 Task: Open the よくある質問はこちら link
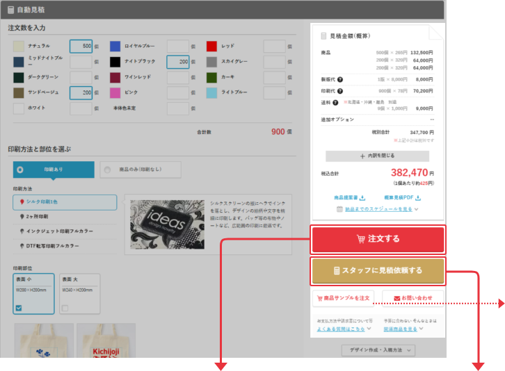pos(339,329)
